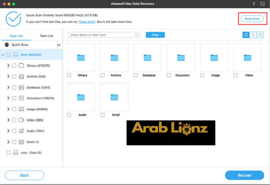The image size is (270, 185).
Task: Check the Email (1) tree checkbox
Action: click(14, 142)
